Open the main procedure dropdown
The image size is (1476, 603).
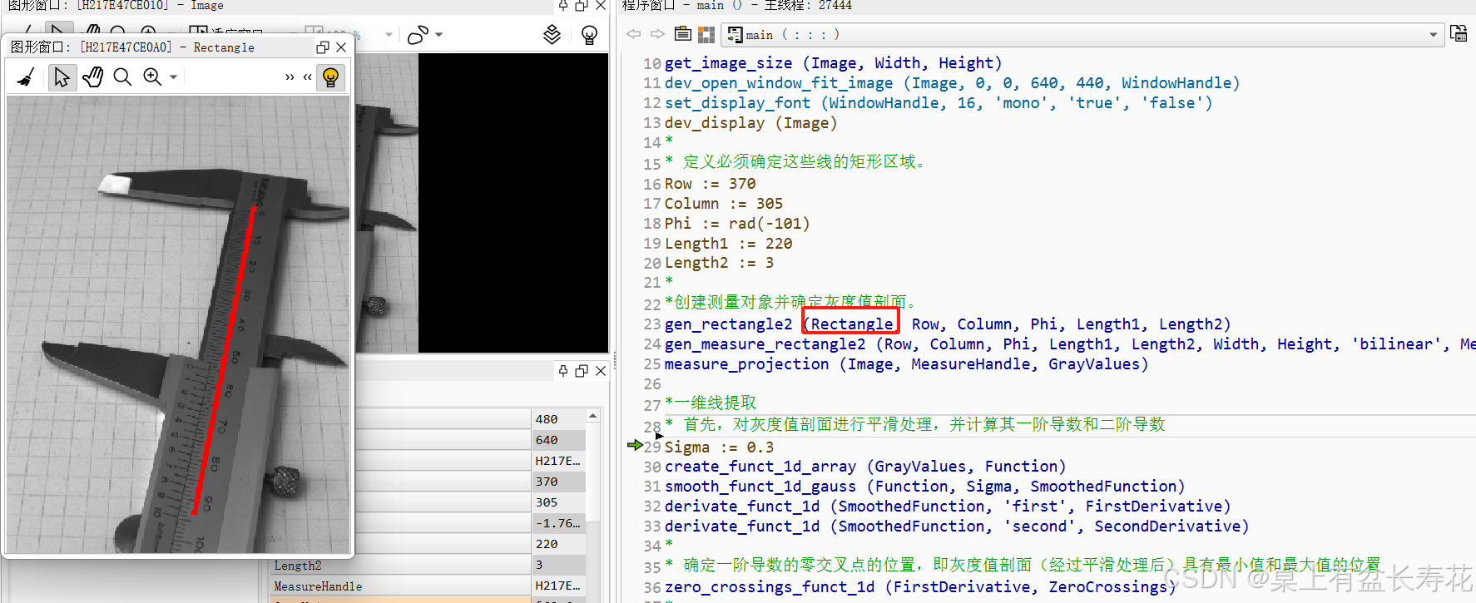[1433, 35]
